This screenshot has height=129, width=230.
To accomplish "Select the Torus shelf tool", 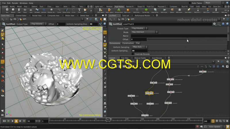I will point(25,11).
